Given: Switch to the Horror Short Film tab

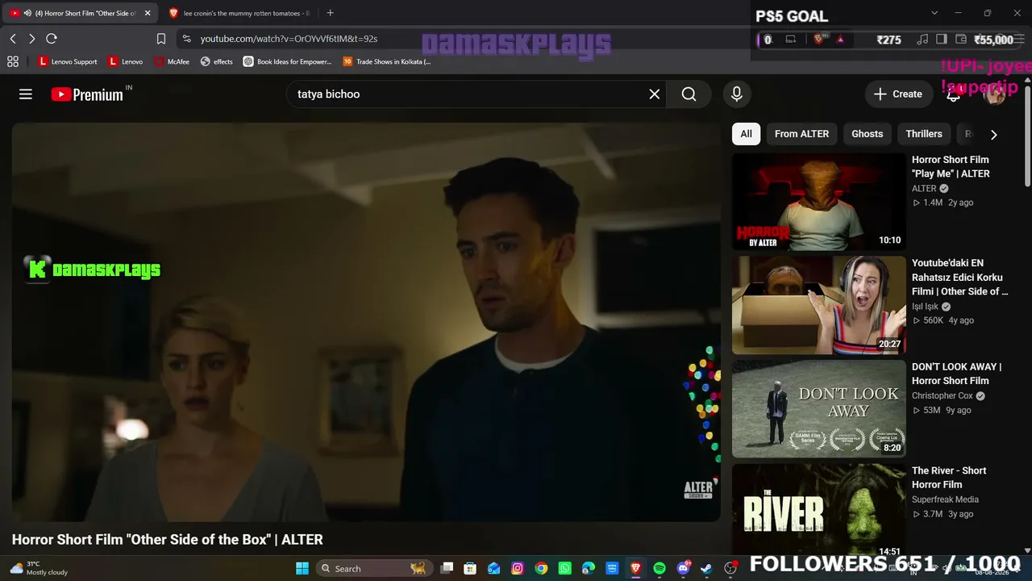Looking at the screenshot, I should pyautogui.click(x=81, y=13).
